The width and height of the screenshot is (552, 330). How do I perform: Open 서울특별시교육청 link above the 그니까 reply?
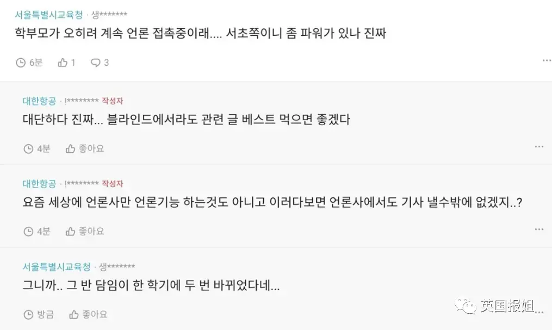click(57, 266)
